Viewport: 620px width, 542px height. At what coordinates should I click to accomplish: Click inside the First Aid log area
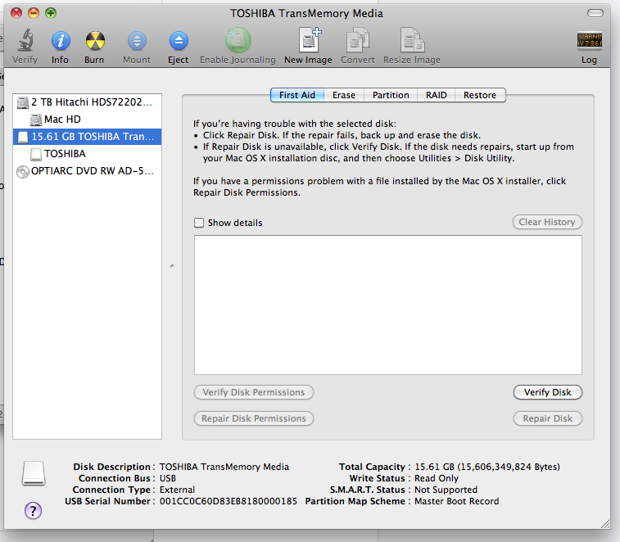click(x=388, y=305)
